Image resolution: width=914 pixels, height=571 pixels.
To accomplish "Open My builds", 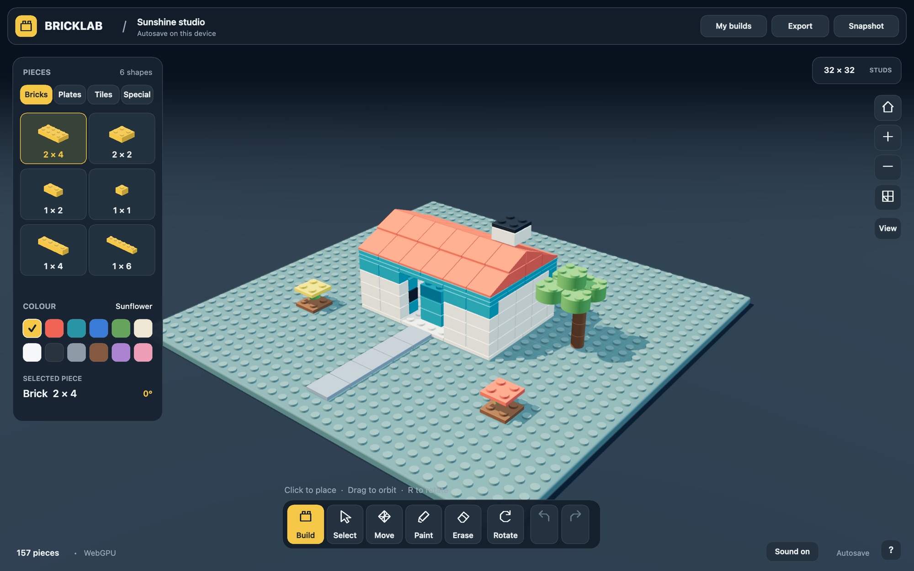I will tap(733, 26).
